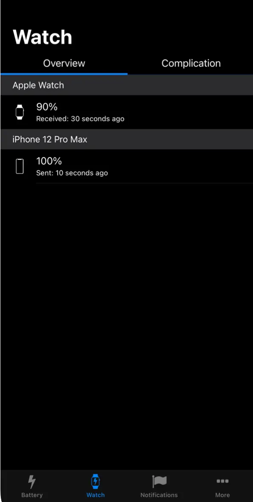Viewport: 253px width, 502px height.
Task: Click the blue underline beneath Overview
Action: 64,74
